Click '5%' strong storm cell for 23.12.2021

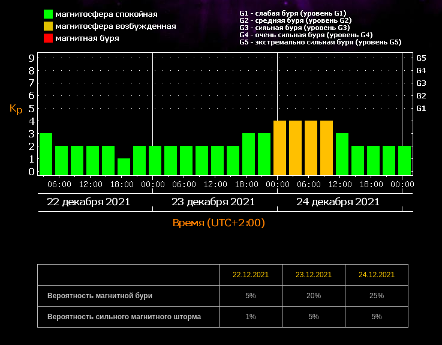point(314,317)
